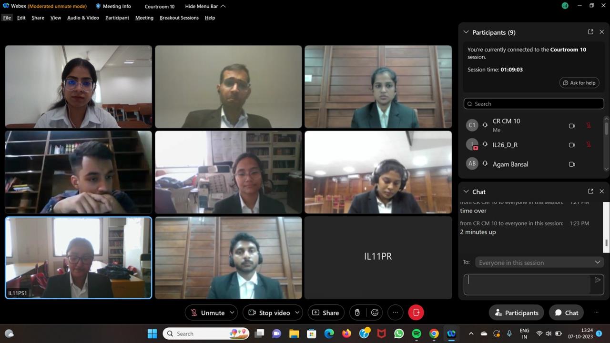Image resolution: width=610 pixels, height=343 pixels.
Task: Open Microsoft Edge from taskbar
Action: click(x=329, y=333)
